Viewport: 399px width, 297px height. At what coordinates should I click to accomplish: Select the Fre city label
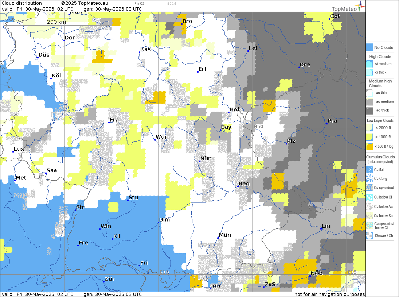[83, 243]
